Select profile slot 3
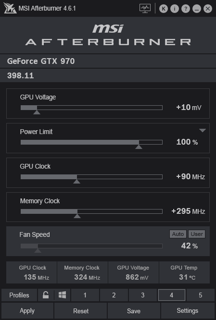 pos(143,295)
